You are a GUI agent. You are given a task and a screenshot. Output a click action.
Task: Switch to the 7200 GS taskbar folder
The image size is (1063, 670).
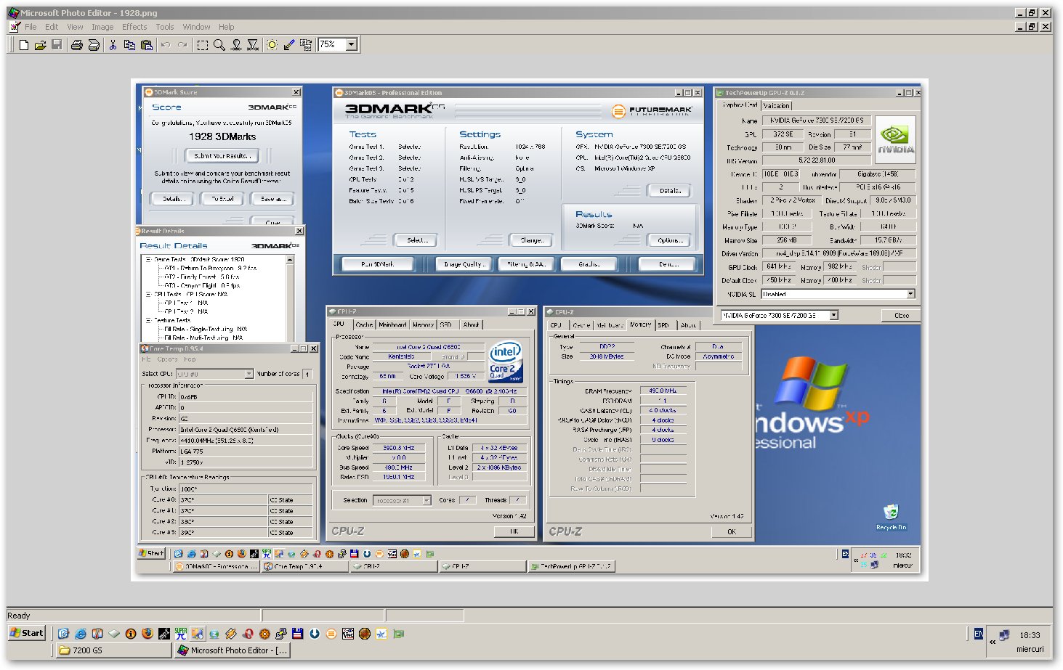point(113,650)
